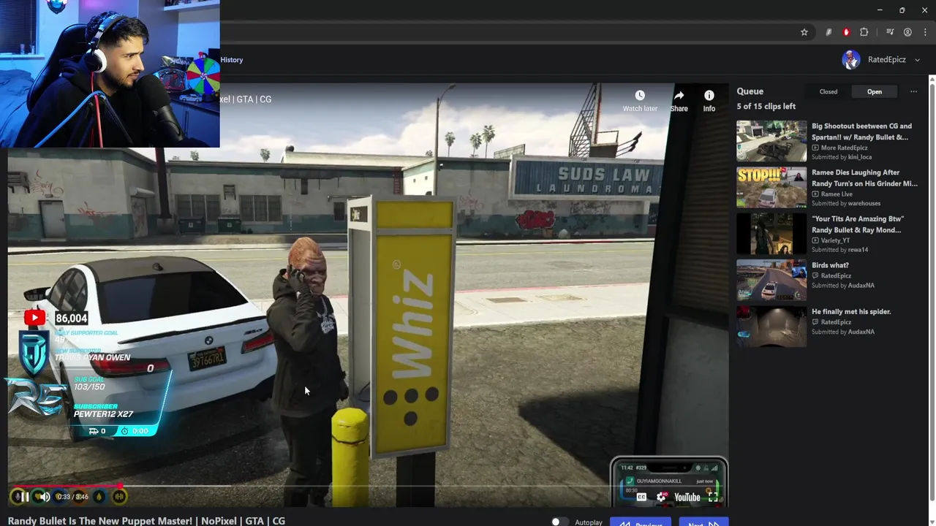This screenshot has height=526, width=936.
Task: Seek on the red video progress bar
Action: pyautogui.click(x=368, y=486)
